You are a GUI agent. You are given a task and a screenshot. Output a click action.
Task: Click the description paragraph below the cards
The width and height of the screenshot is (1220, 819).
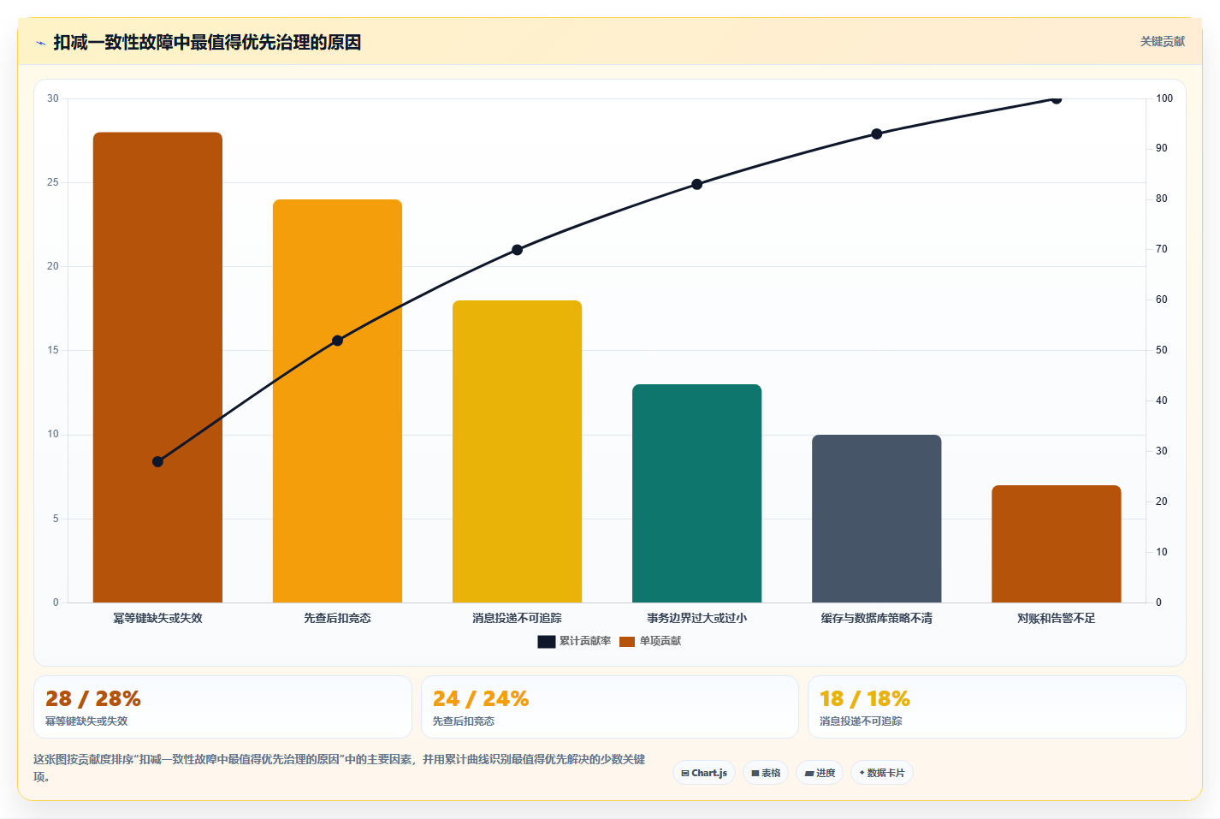tap(340, 768)
